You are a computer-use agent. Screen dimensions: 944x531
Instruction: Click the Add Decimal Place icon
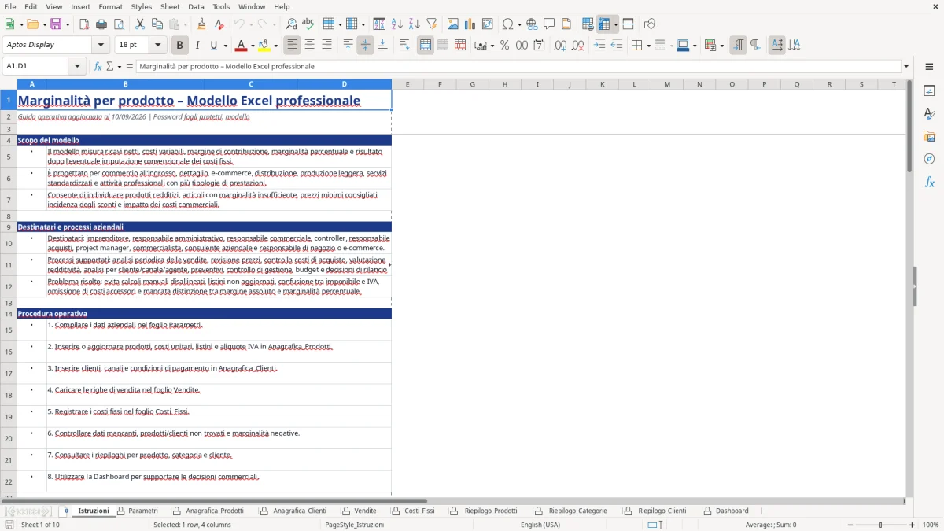click(561, 46)
